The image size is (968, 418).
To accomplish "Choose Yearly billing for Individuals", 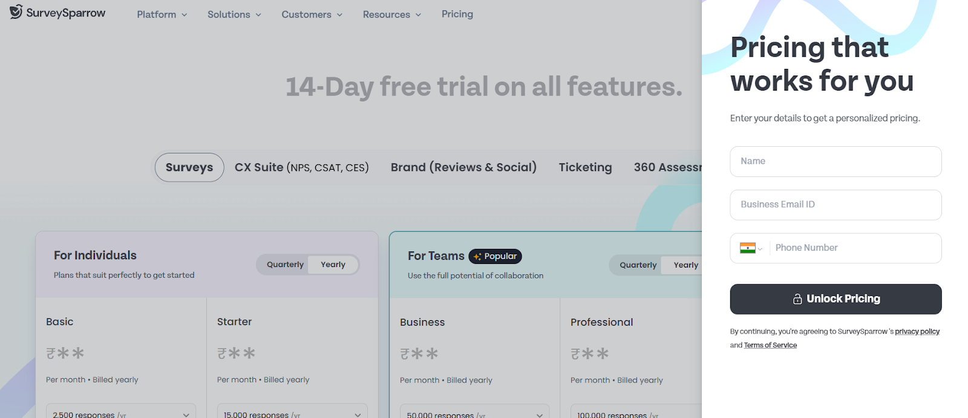I will (x=333, y=265).
